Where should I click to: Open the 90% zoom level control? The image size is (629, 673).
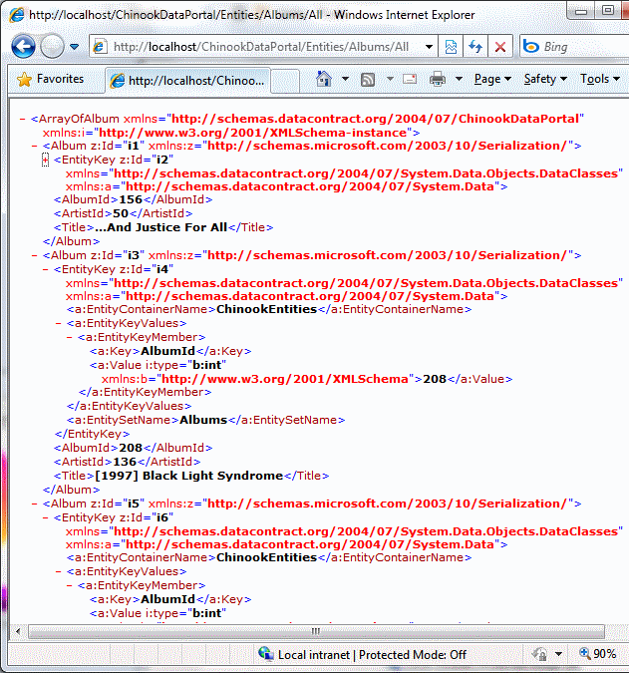point(600,654)
